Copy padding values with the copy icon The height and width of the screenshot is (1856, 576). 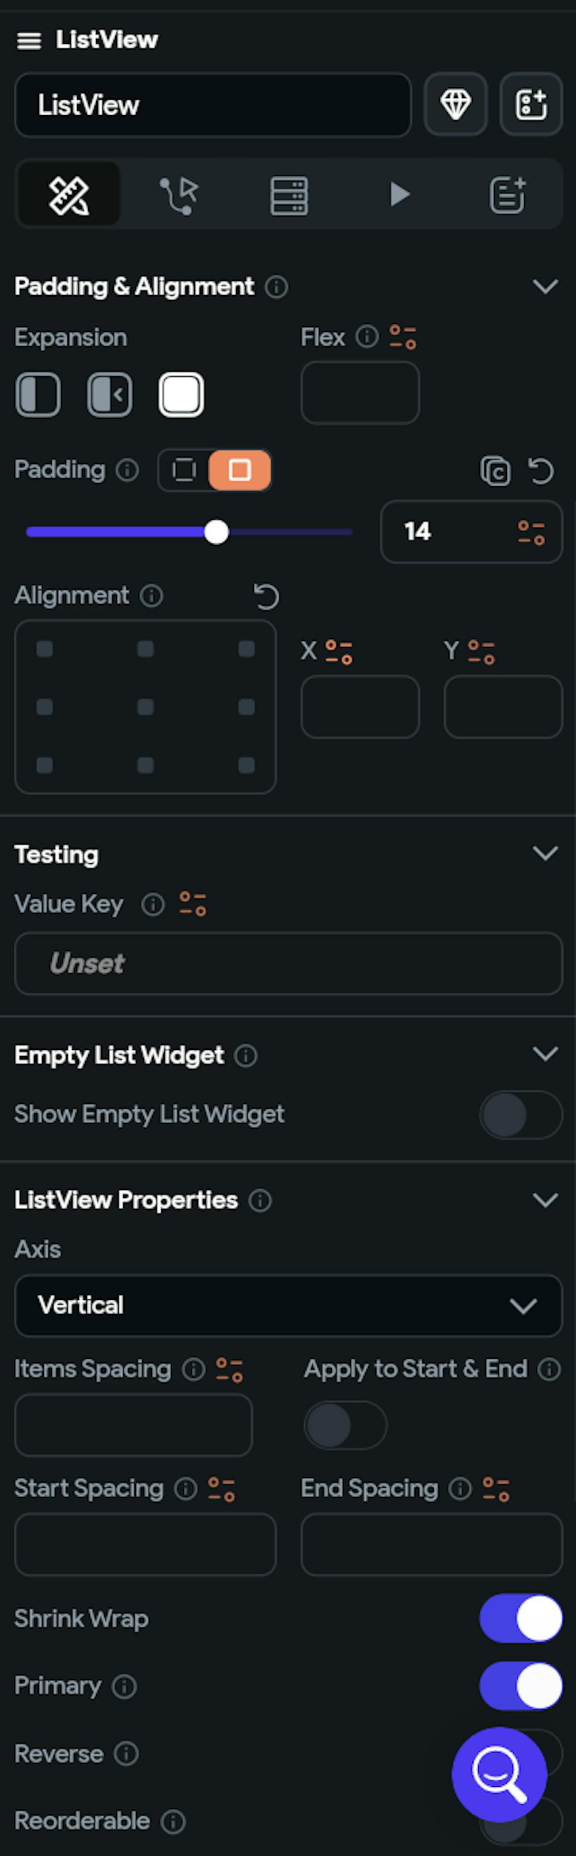pyautogui.click(x=495, y=471)
